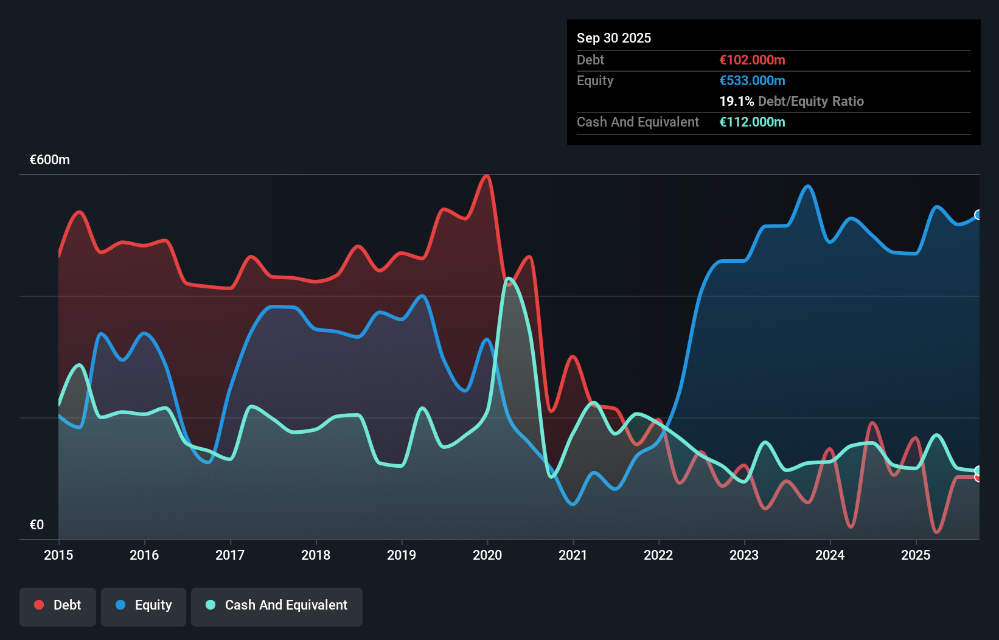This screenshot has height=640, width=999.
Task: Select the teal Cash endpoint marker on chart
Action: click(x=978, y=471)
